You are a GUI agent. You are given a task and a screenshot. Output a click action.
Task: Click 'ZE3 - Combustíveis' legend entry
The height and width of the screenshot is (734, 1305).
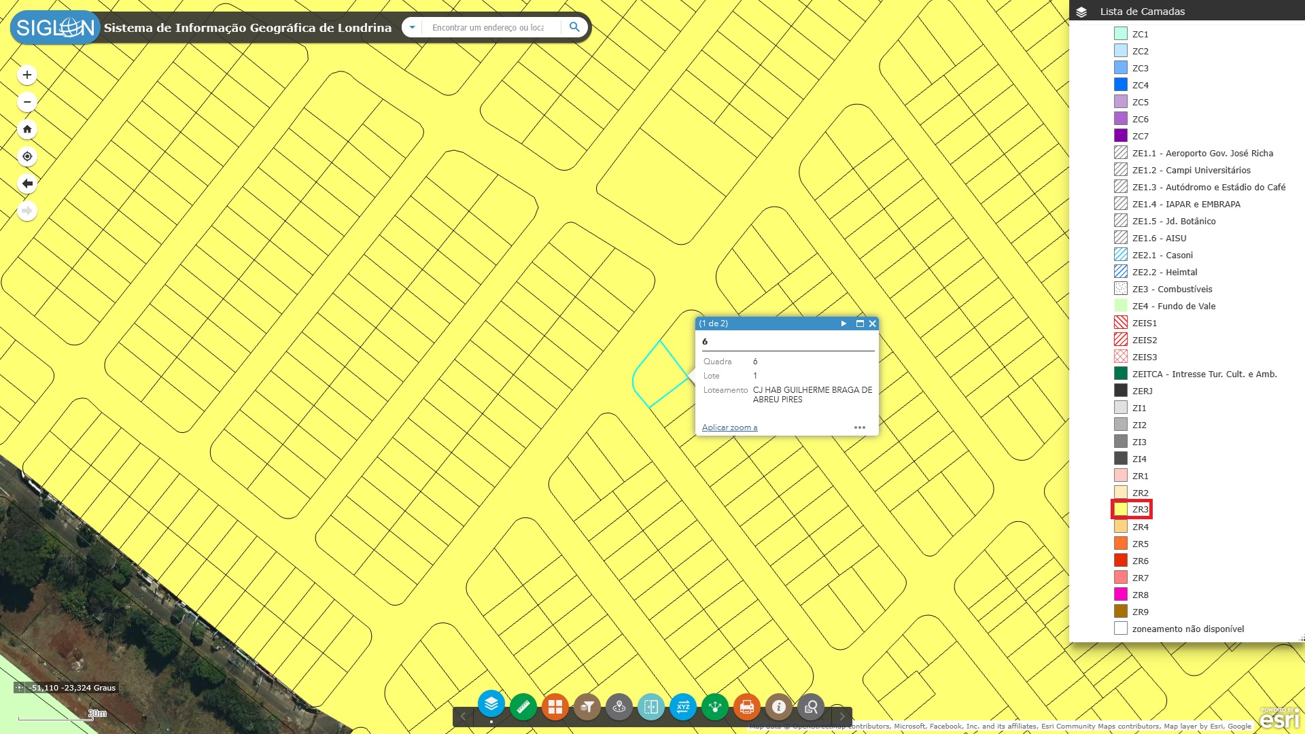coord(1172,289)
